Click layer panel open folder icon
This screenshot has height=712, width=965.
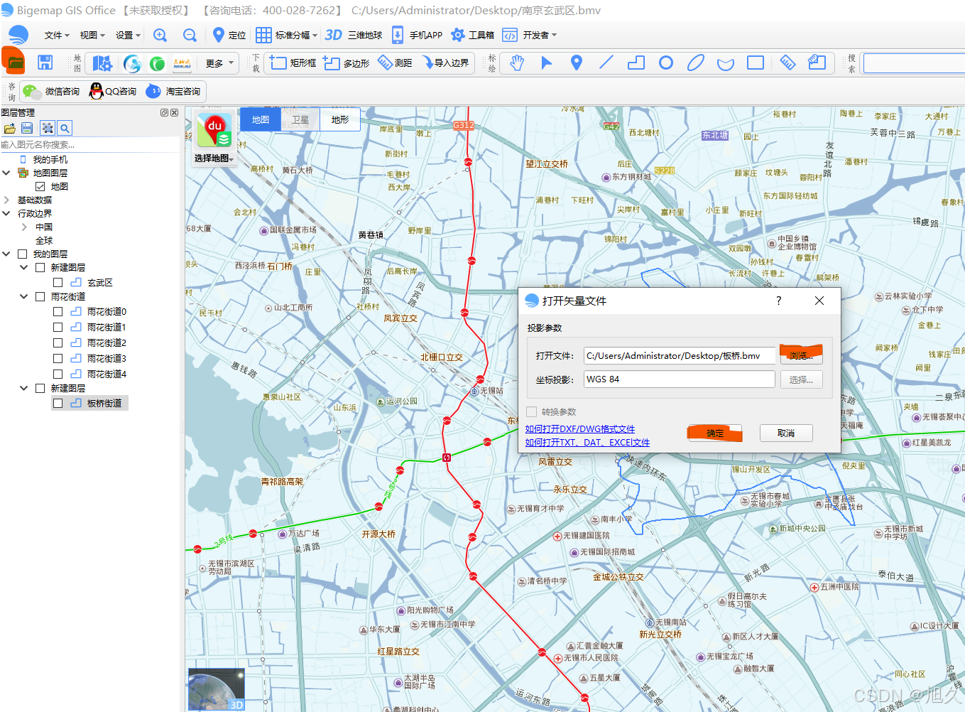point(9,128)
